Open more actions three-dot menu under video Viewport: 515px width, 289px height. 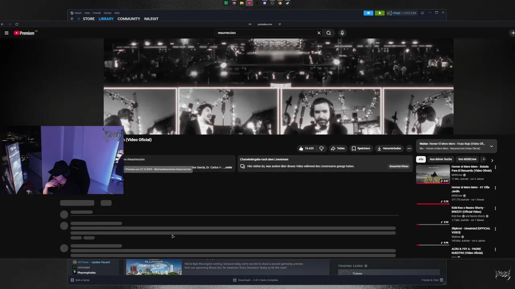[x=409, y=149]
